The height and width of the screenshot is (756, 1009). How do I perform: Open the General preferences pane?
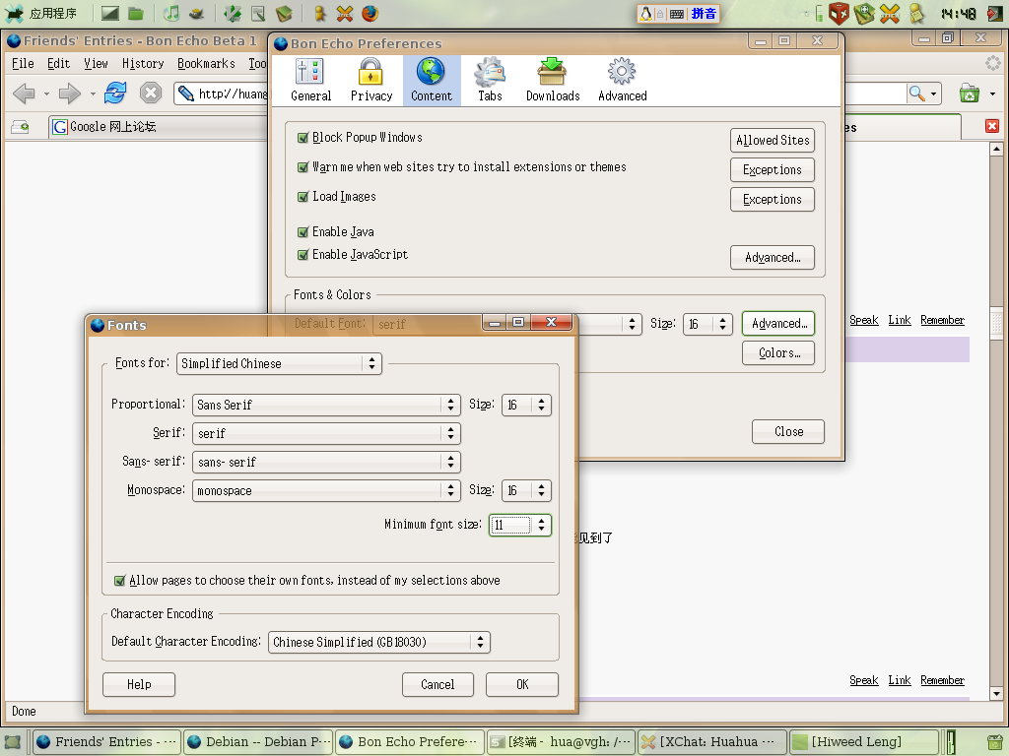[x=310, y=81]
